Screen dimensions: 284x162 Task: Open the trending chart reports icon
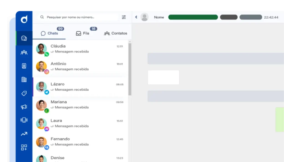(x=24, y=134)
